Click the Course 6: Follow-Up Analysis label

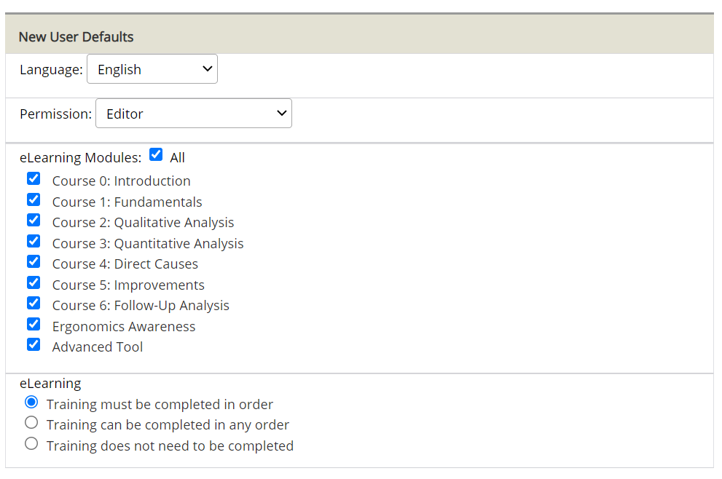pyautogui.click(x=141, y=306)
